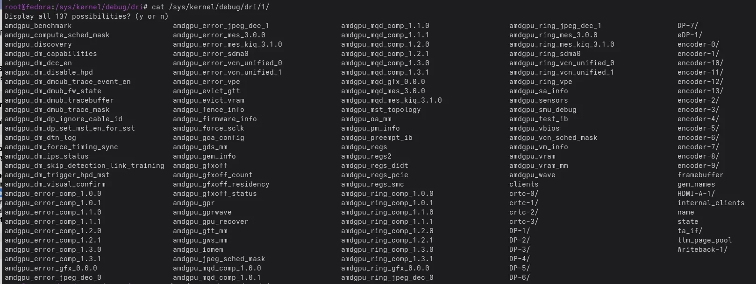Select the amdgpu_firmware_info file name
This screenshot has height=284, width=756.
pos(214,119)
